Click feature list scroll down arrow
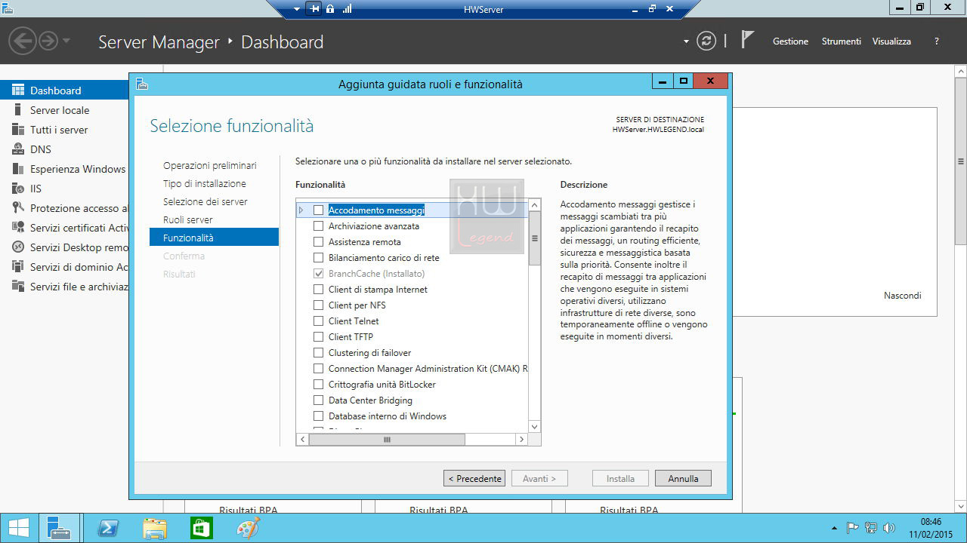This screenshot has width=967, height=543. pos(535,426)
